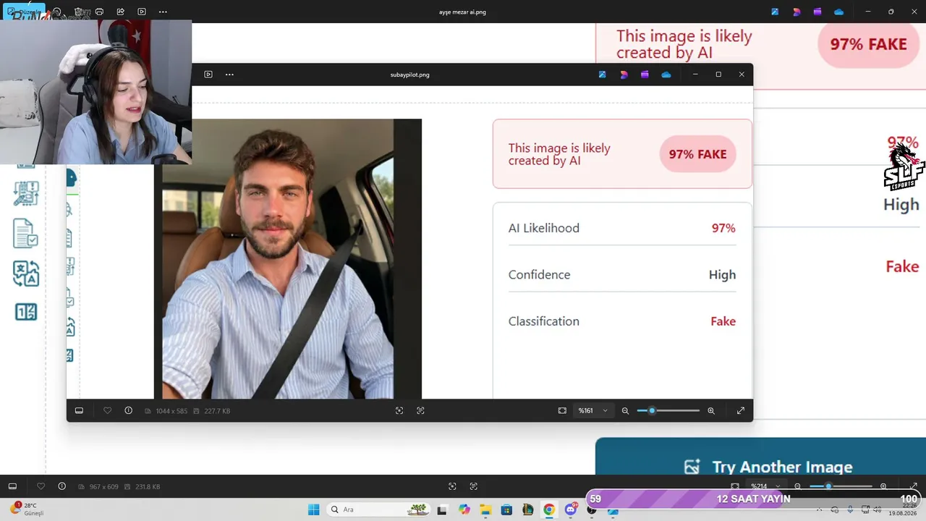The image size is (926, 521).
Task: Click the Confidence label in results card
Action: [x=540, y=275]
